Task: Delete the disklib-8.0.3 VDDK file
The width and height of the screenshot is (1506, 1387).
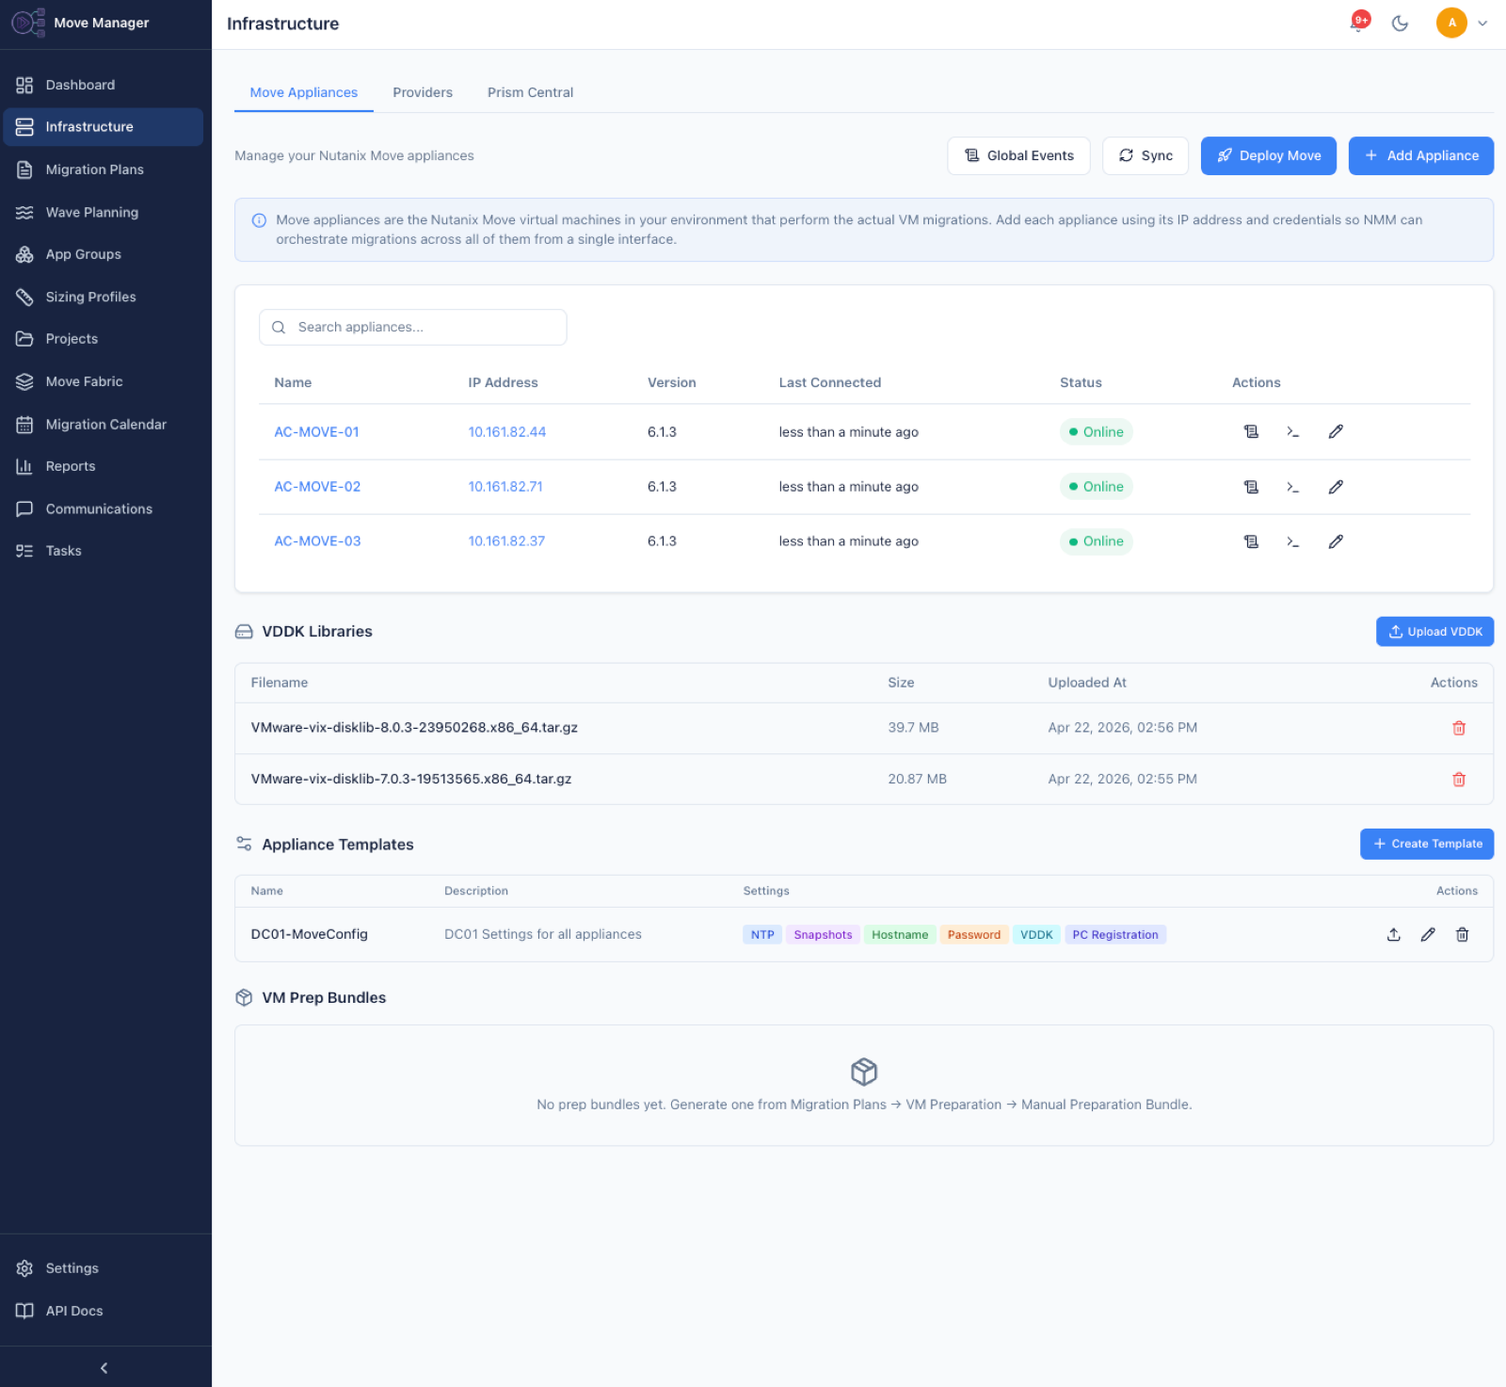Action: [x=1459, y=728]
